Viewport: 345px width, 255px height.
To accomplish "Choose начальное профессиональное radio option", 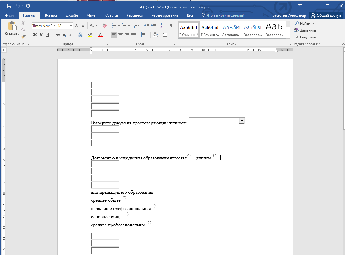I will coord(154,206).
